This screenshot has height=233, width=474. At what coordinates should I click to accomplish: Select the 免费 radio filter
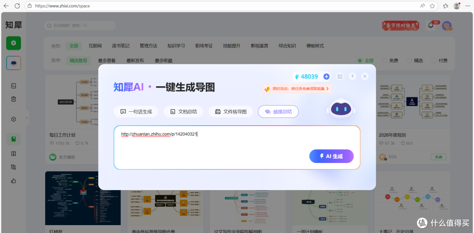390,60
